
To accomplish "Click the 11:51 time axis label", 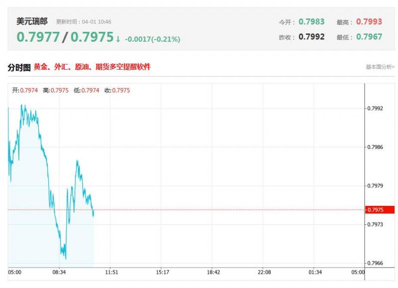I will click(x=111, y=272).
